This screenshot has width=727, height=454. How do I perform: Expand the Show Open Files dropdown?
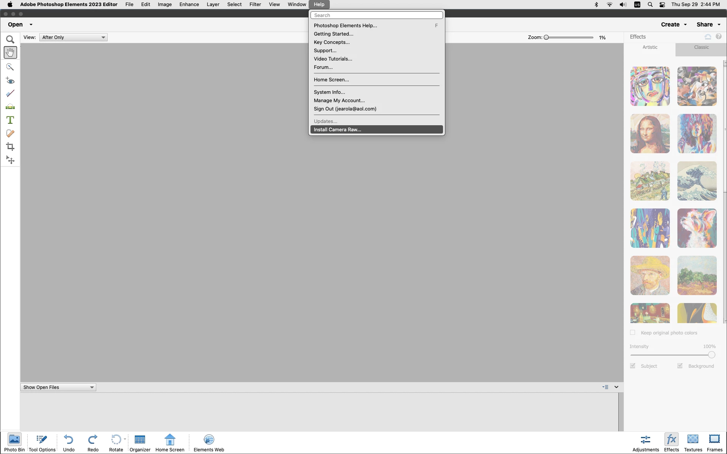(x=58, y=387)
